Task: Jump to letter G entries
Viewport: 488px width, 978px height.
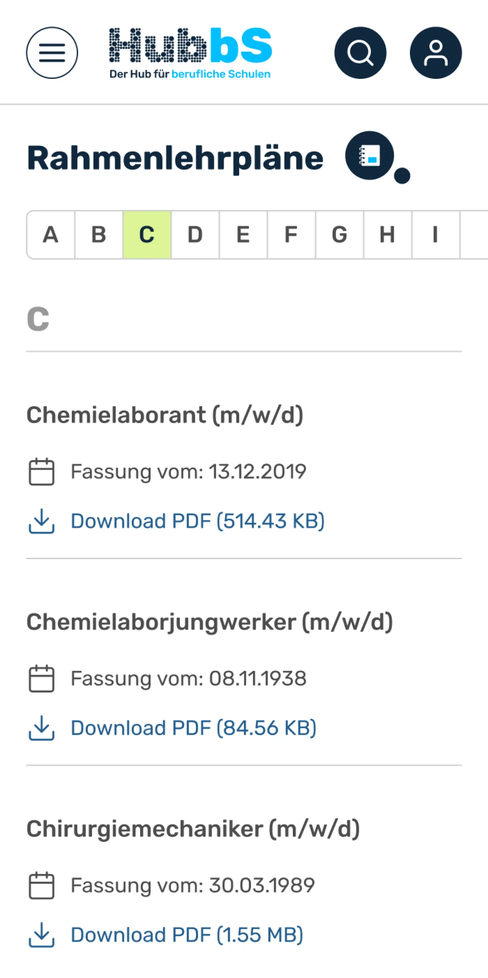Action: coord(340,235)
